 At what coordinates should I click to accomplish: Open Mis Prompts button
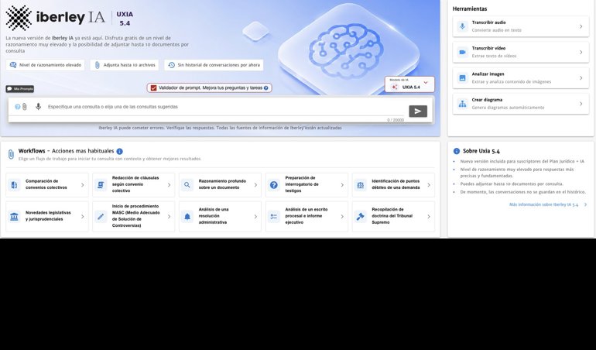(20, 88)
